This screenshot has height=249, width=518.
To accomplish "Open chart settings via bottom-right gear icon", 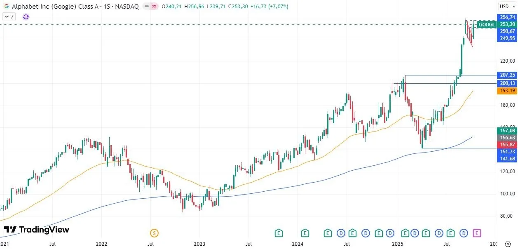I will tap(508, 244).
